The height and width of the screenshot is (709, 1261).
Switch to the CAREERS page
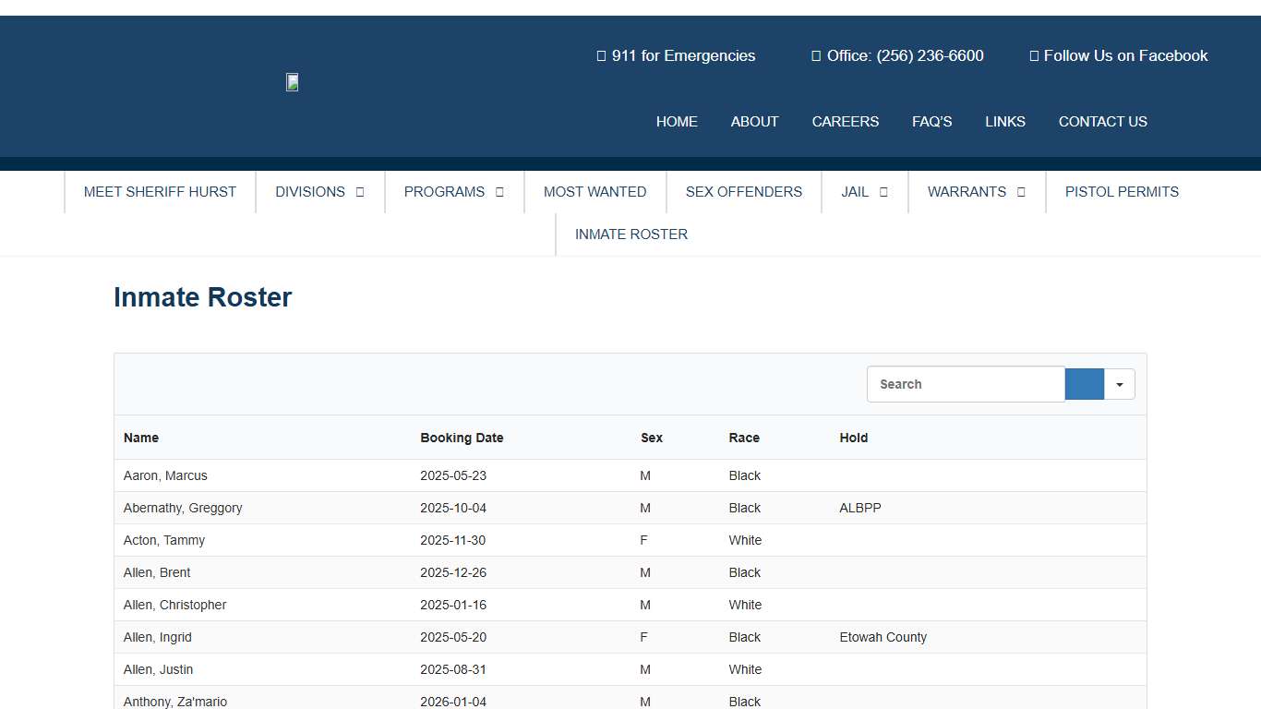845,121
